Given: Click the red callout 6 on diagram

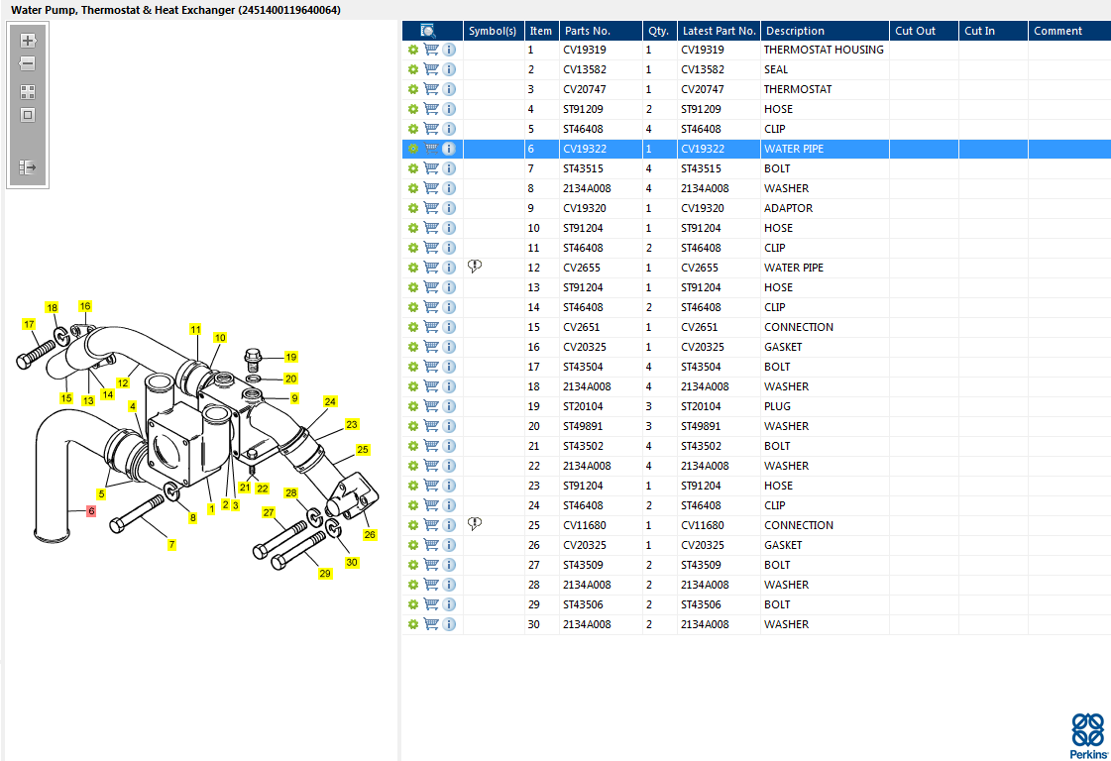Looking at the screenshot, I should 90,511.
